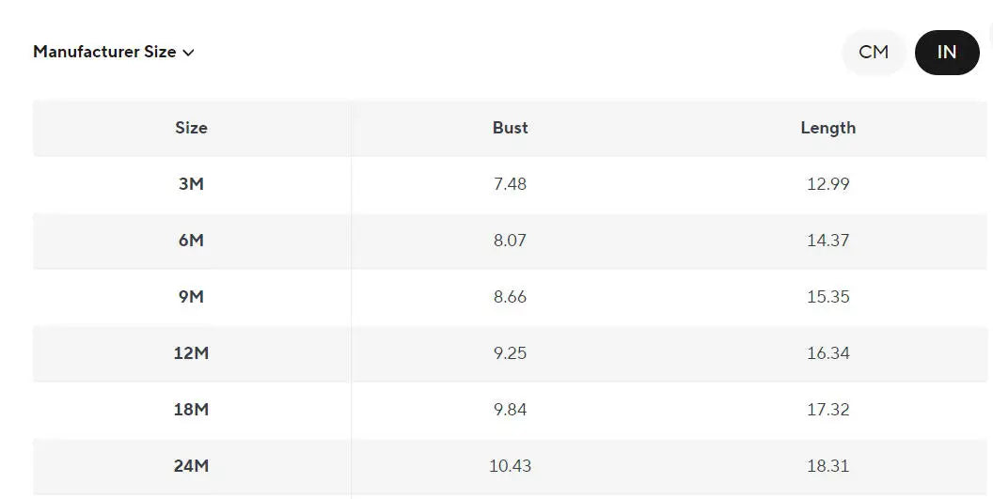Select the 6M size row
This screenshot has height=499, width=993.
coord(510,241)
